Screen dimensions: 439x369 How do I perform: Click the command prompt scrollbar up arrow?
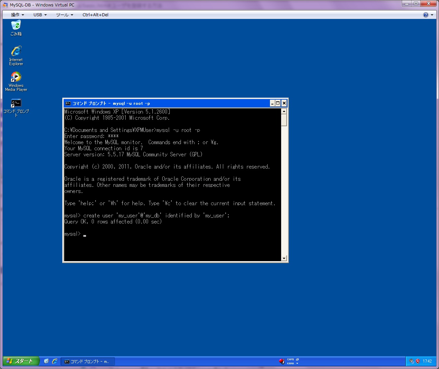click(284, 111)
